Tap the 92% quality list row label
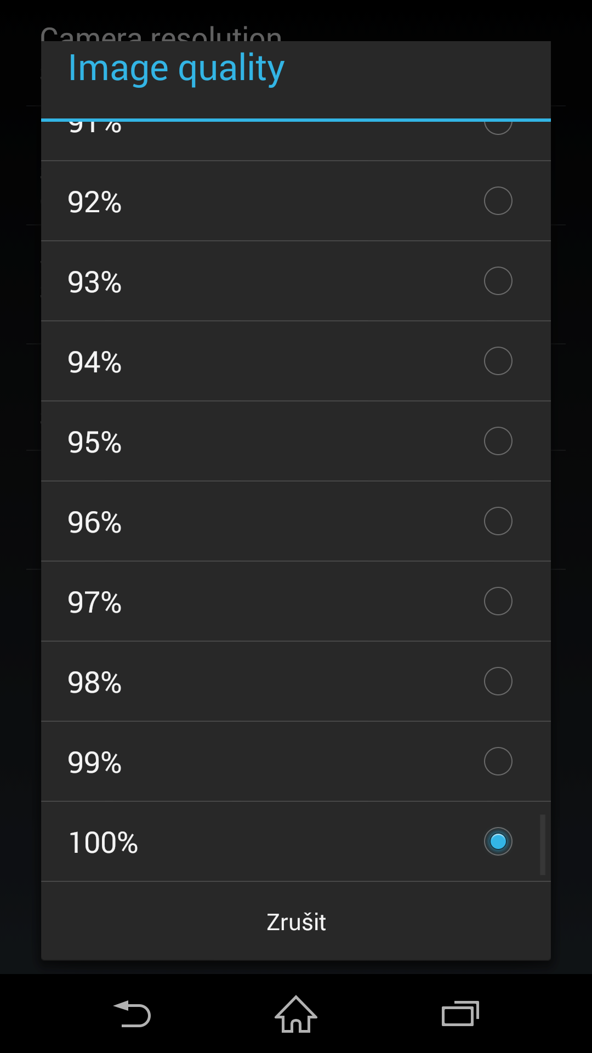Viewport: 592px width, 1053px height. 94,202
